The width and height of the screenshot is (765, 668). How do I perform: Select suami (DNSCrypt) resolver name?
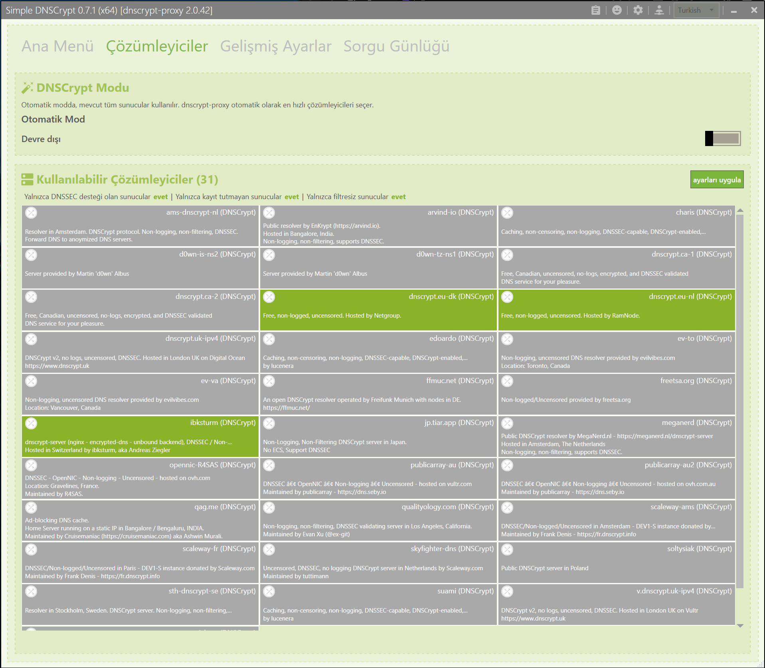click(x=465, y=591)
